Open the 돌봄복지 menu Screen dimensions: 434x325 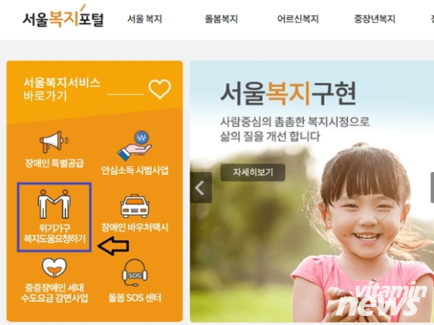pos(221,19)
